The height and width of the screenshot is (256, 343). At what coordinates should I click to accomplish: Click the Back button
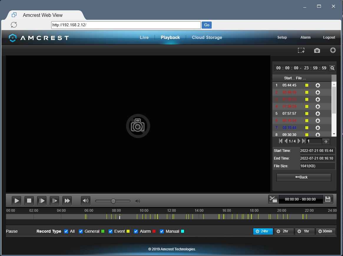click(304, 177)
